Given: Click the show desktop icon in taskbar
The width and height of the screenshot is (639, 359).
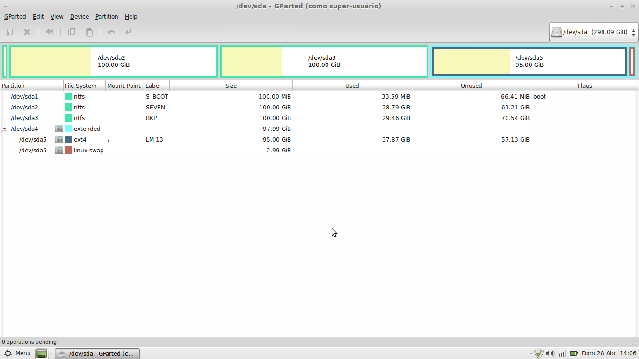Looking at the screenshot, I should (42, 353).
